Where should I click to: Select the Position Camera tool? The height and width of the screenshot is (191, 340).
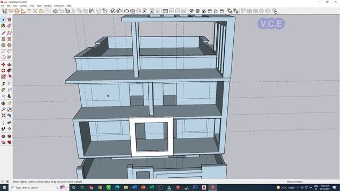click(3, 123)
